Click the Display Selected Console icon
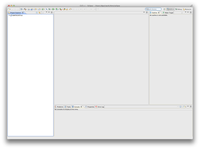200x149 pixels. (x=181, y=107)
